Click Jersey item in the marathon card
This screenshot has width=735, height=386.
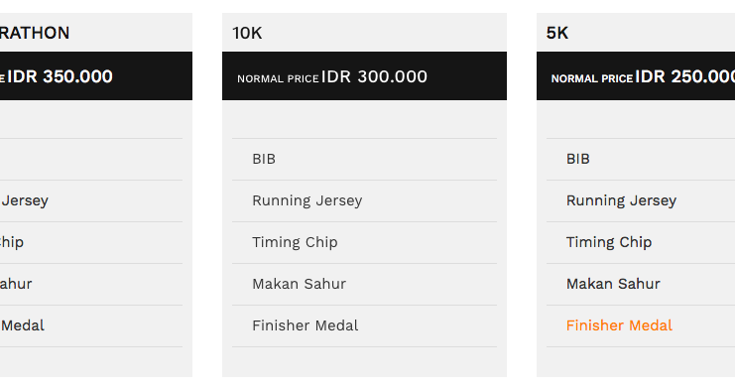pos(25,200)
